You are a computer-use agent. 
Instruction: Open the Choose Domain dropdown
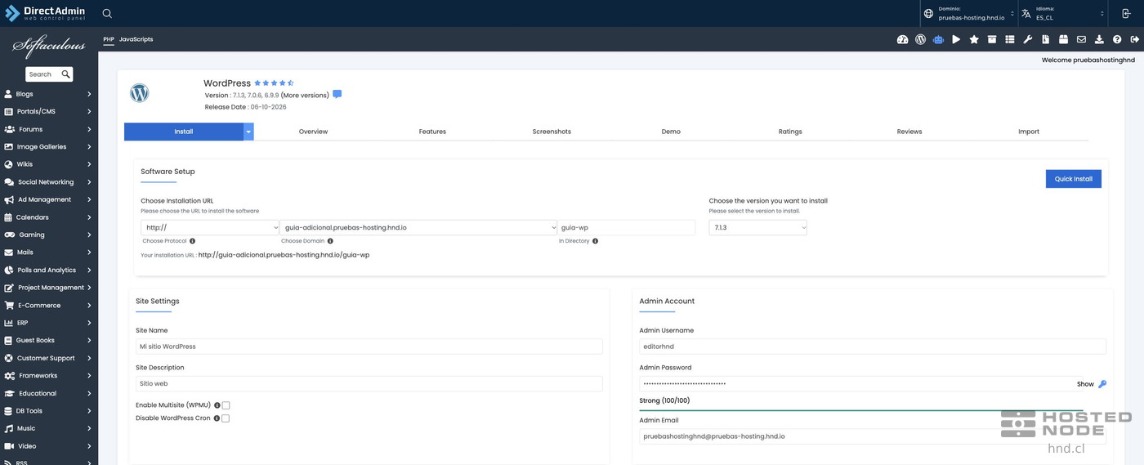point(418,228)
